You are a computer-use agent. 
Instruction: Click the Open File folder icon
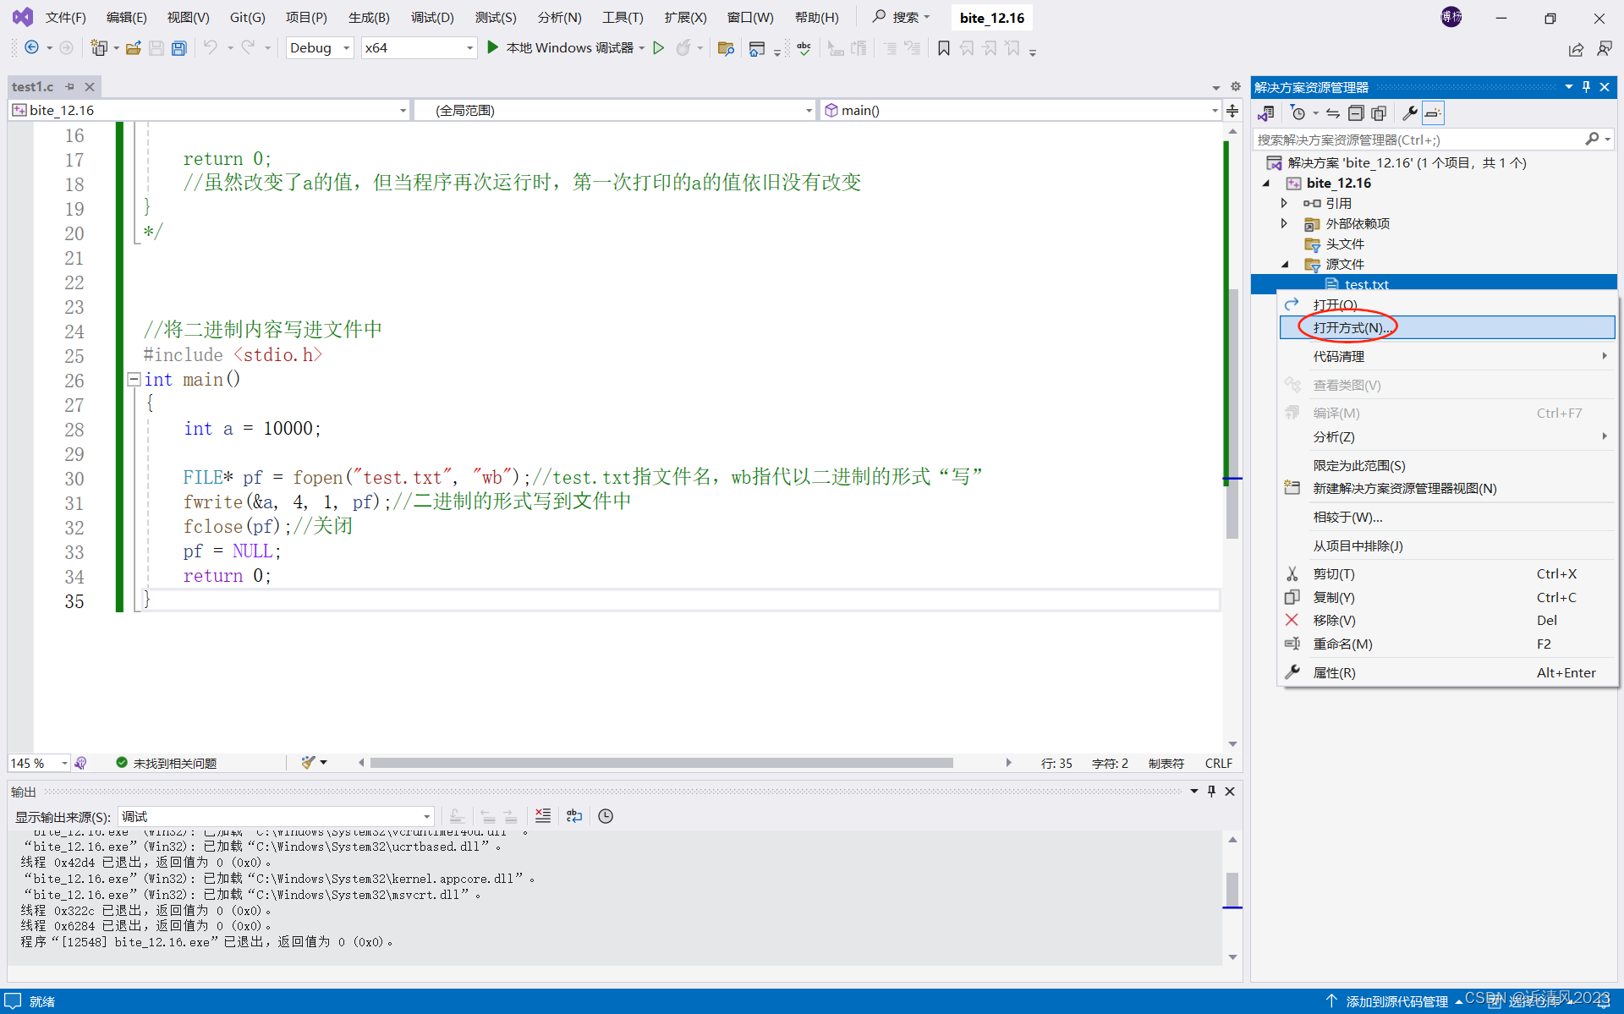(133, 48)
